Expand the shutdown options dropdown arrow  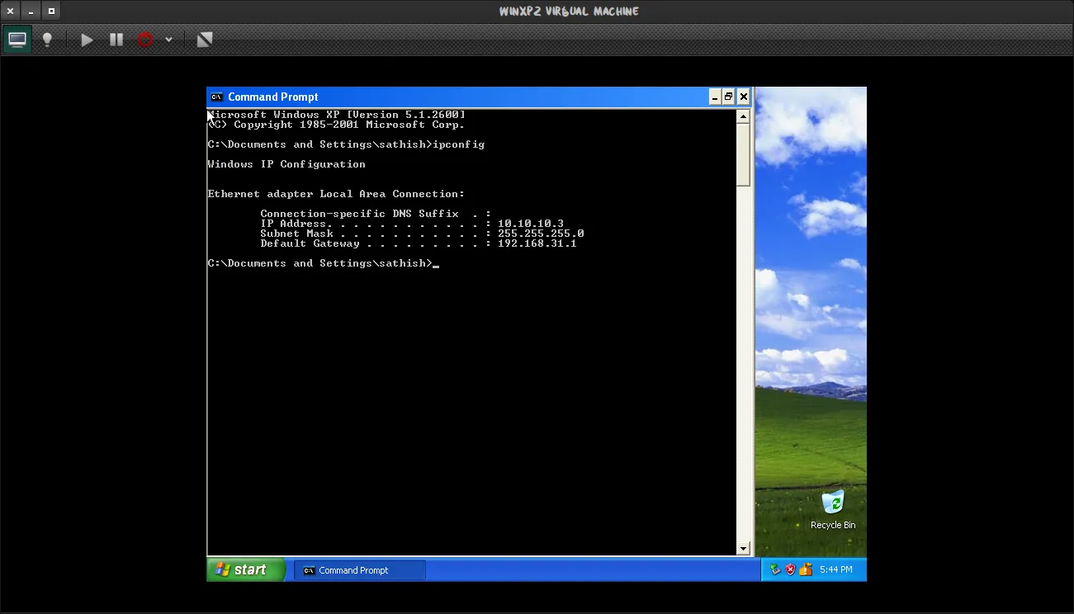tap(168, 39)
